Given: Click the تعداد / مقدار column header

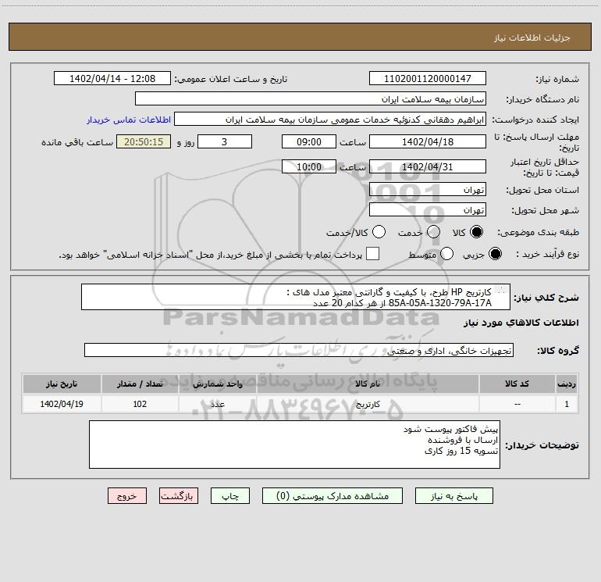Looking at the screenshot, I should pyautogui.click(x=140, y=384).
